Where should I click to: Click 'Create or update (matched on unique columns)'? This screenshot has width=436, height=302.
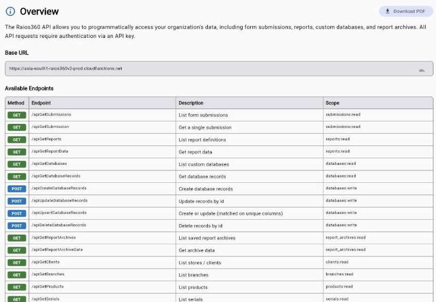[x=231, y=213]
